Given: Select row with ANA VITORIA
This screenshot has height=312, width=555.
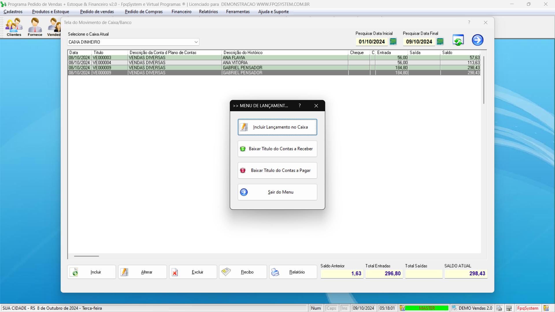Looking at the screenshot, I should (274, 63).
